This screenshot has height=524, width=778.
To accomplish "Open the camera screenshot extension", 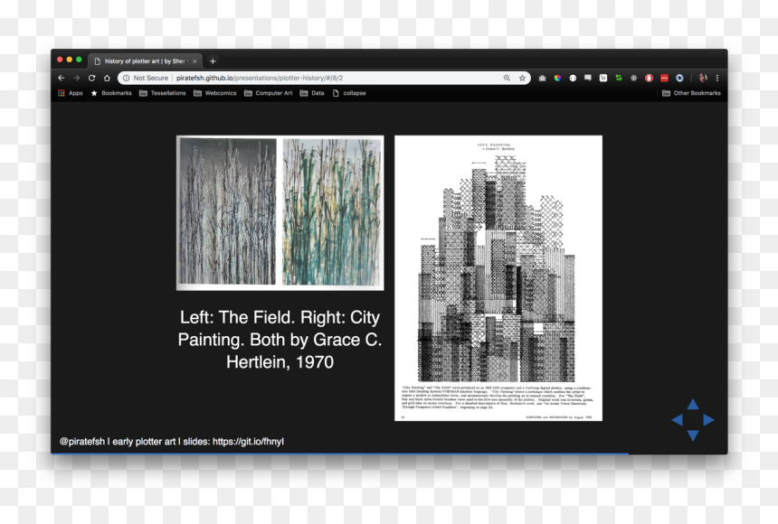I will (542, 78).
